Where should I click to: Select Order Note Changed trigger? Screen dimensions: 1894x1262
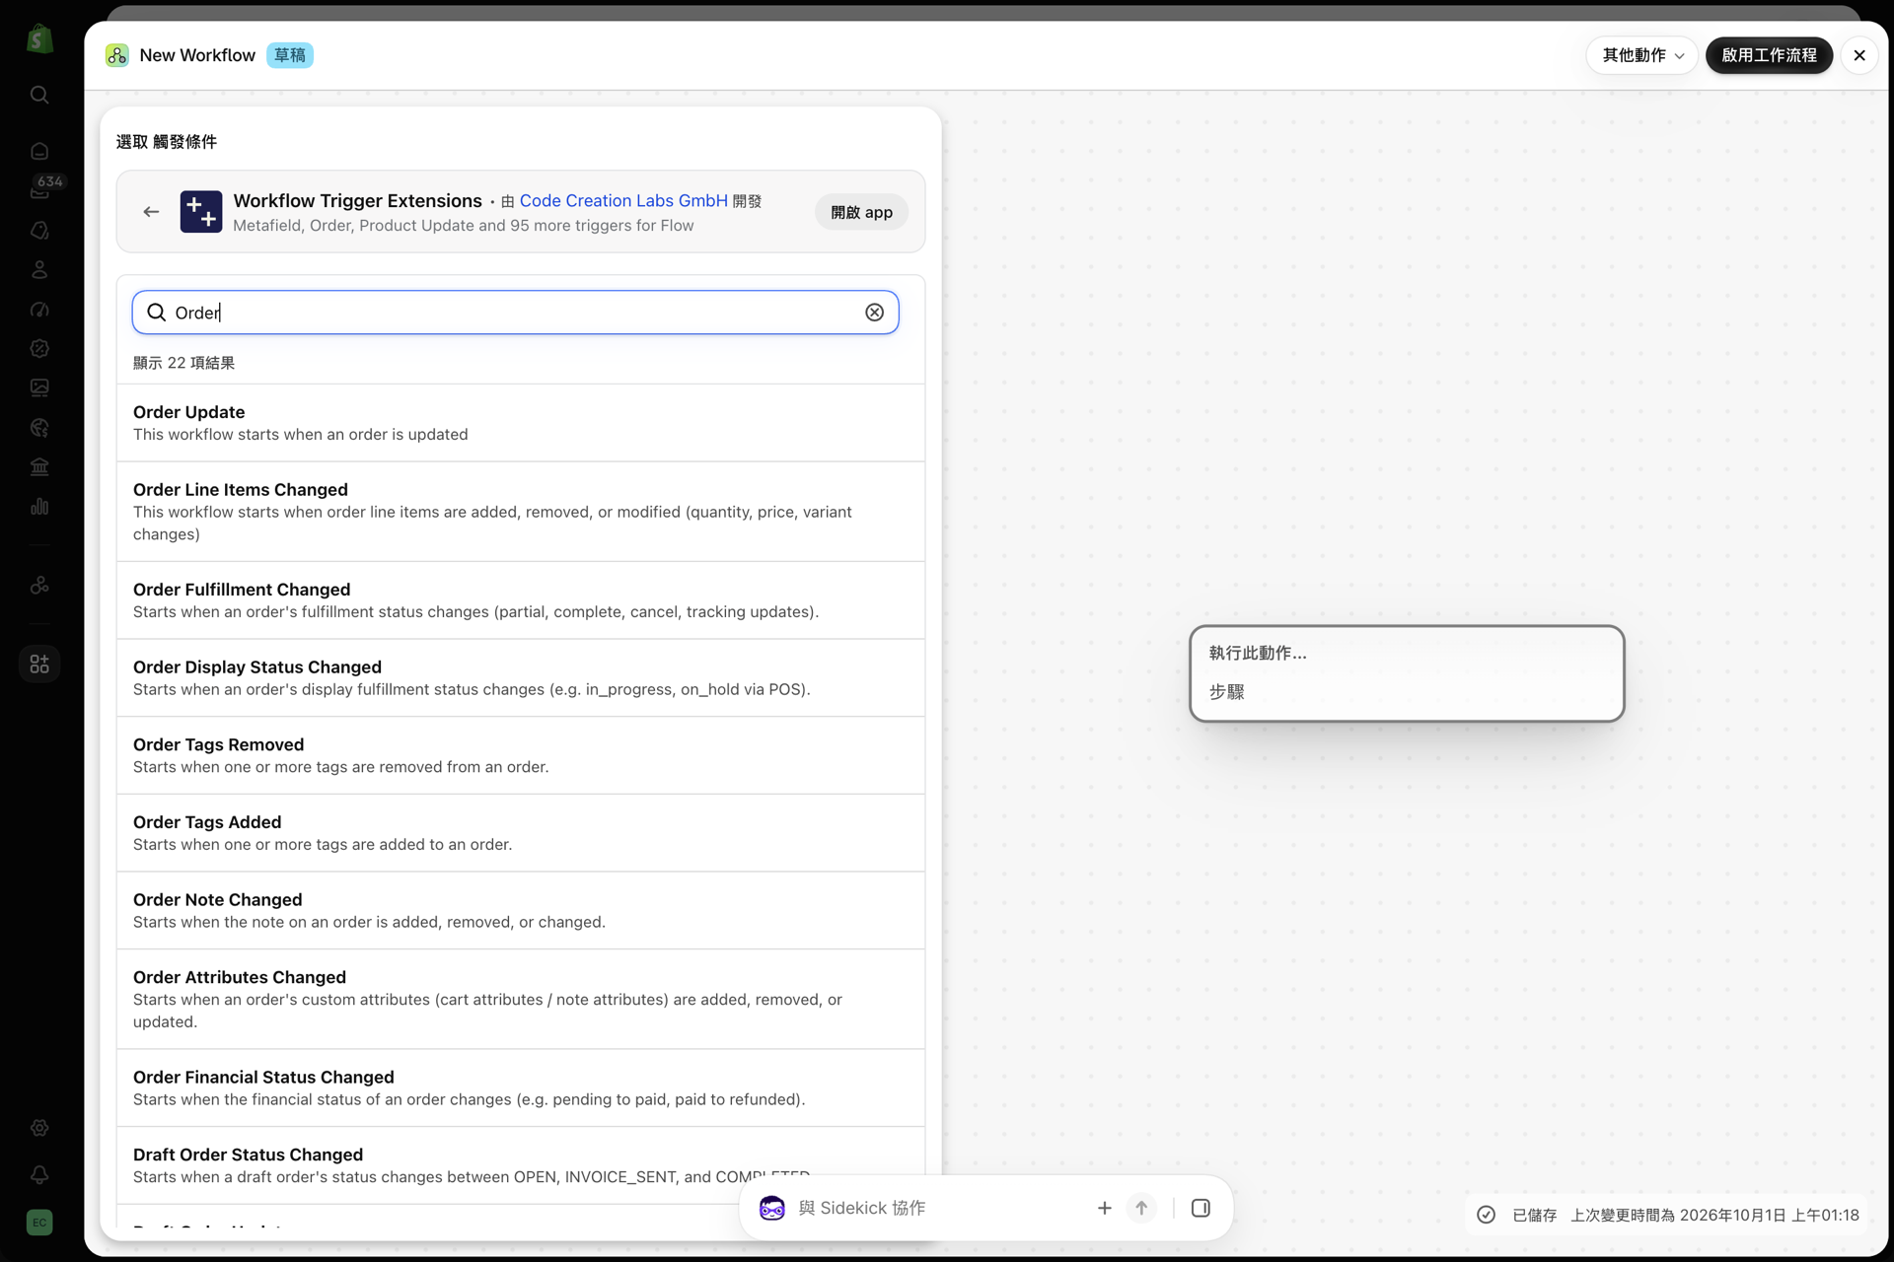tap(521, 911)
